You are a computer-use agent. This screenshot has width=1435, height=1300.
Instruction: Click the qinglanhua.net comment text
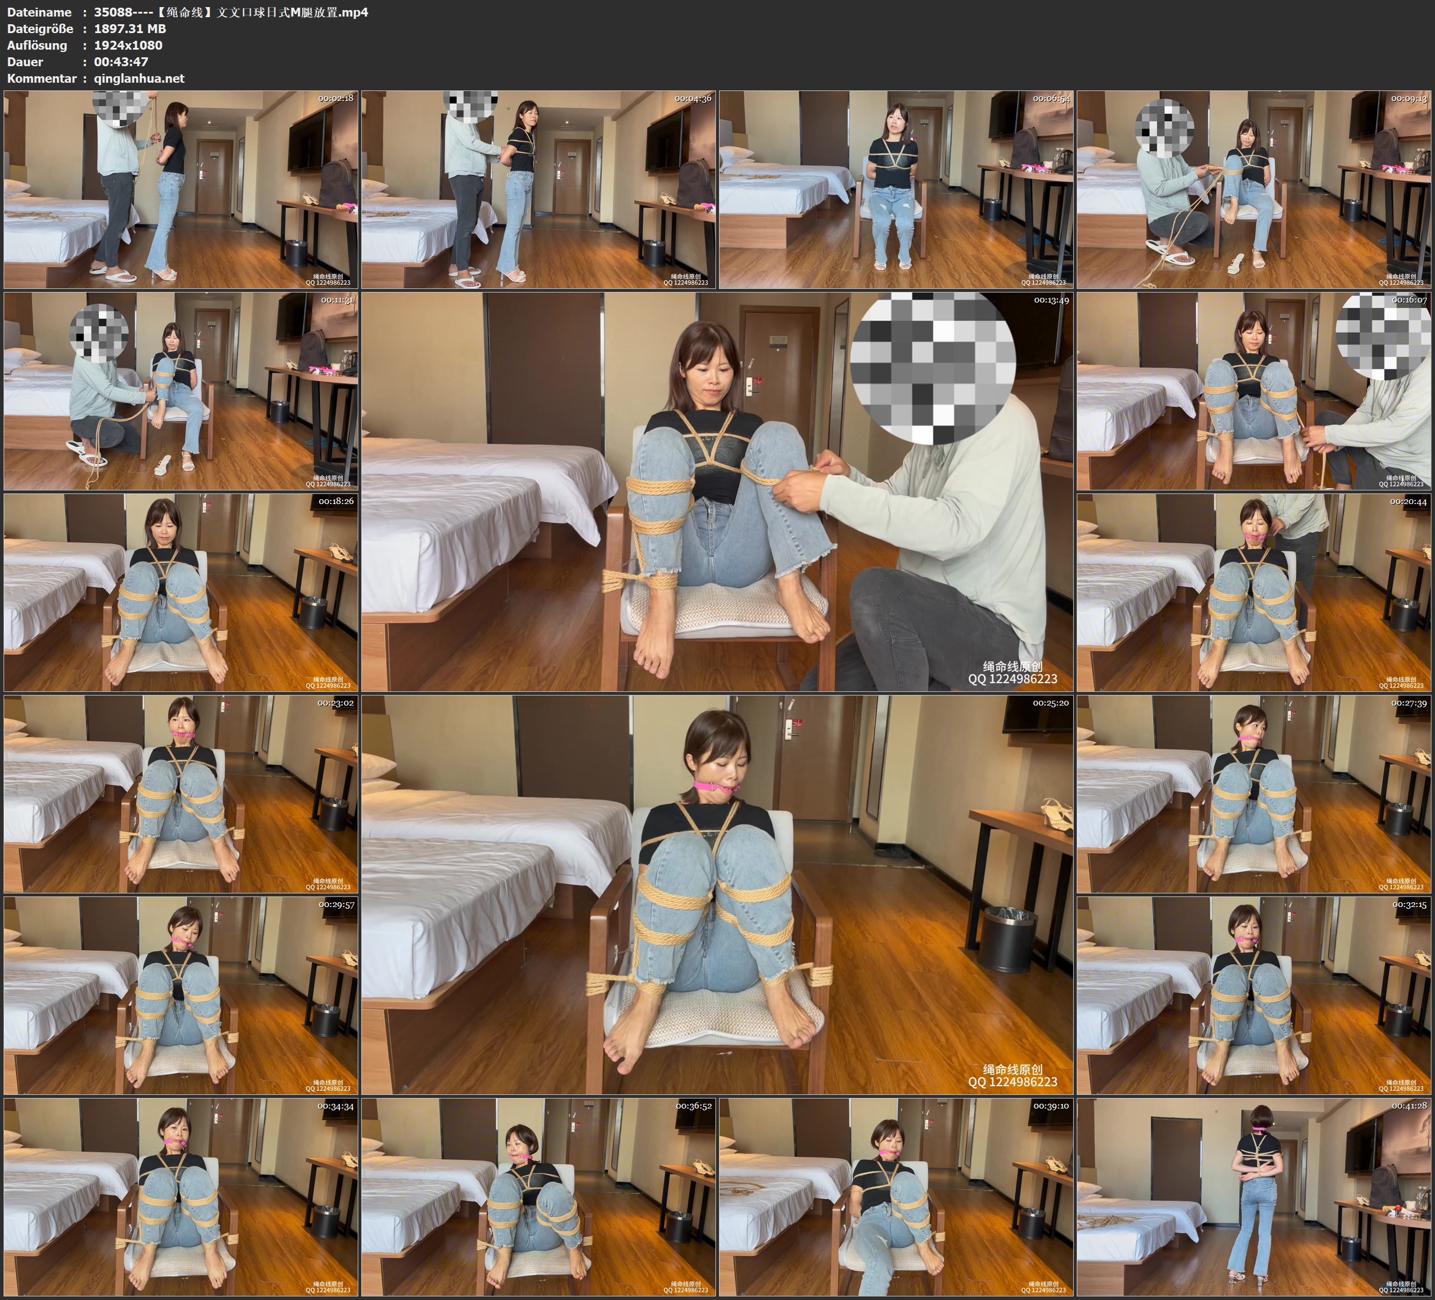click(139, 78)
